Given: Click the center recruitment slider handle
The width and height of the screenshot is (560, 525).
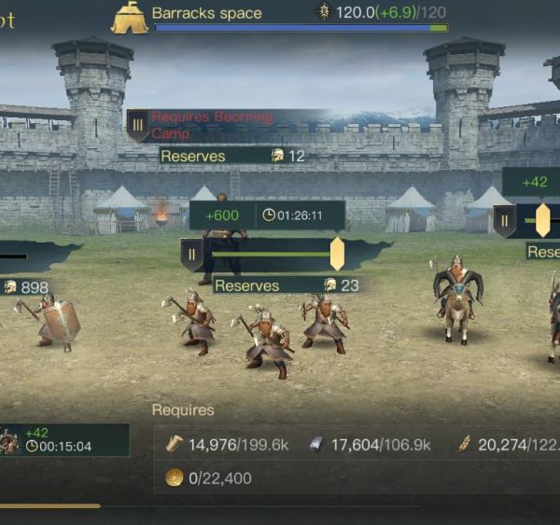Looking at the screenshot, I should [x=337, y=255].
